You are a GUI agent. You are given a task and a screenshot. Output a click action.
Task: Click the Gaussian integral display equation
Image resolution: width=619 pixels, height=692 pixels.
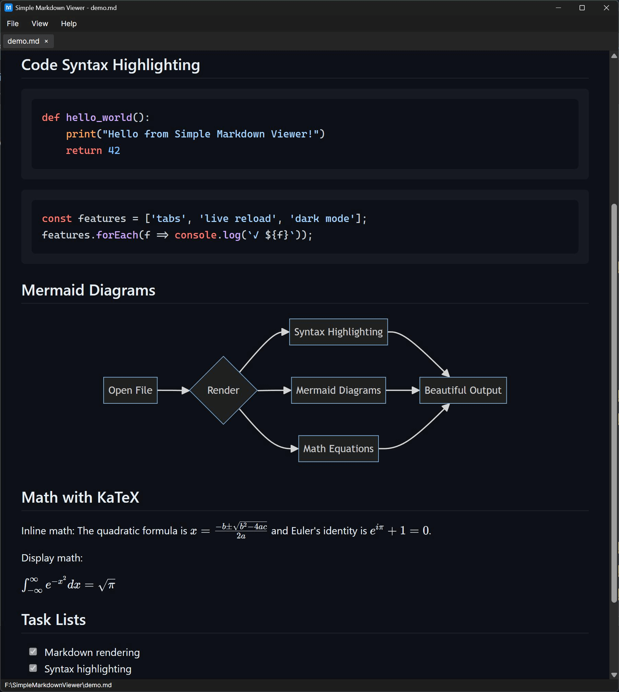click(x=69, y=584)
